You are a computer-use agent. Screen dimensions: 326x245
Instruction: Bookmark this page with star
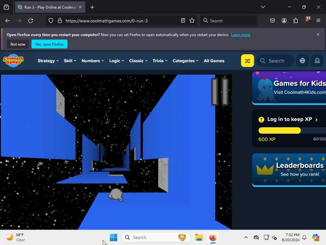point(192,21)
